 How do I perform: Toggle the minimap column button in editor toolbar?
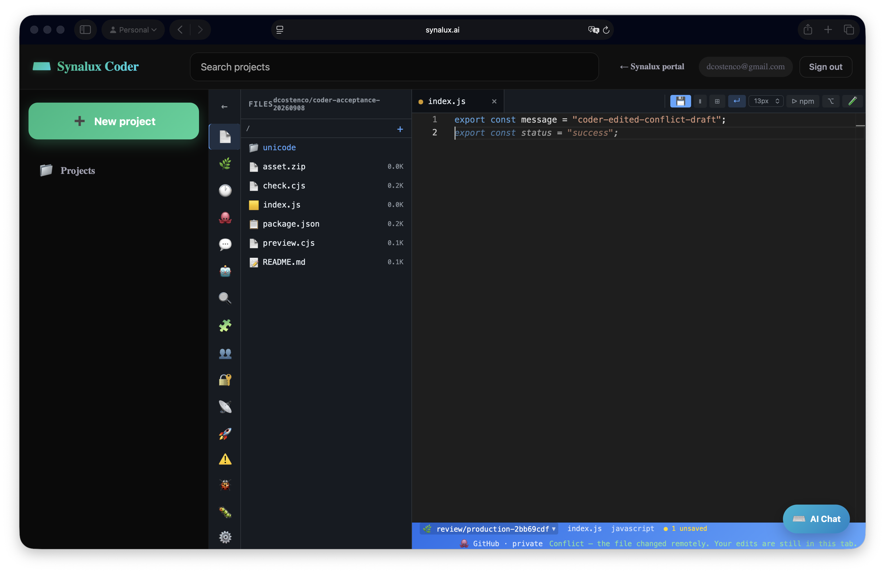click(x=700, y=101)
